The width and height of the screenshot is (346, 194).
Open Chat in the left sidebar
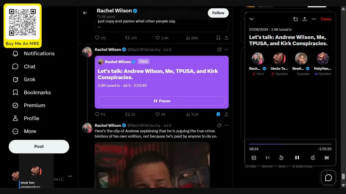coord(24,67)
